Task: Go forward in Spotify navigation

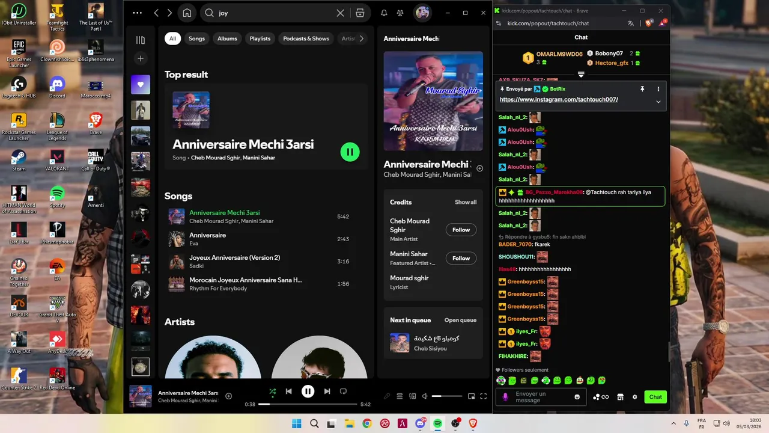Action: (x=169, y=13)
